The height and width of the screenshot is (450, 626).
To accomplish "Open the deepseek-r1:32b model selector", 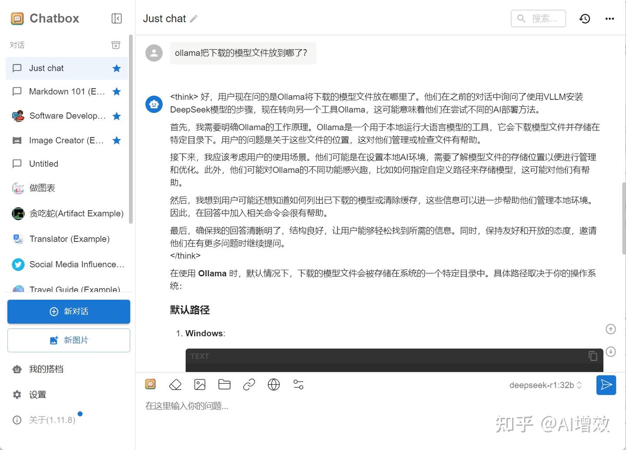I will click(x=545, y=385).
